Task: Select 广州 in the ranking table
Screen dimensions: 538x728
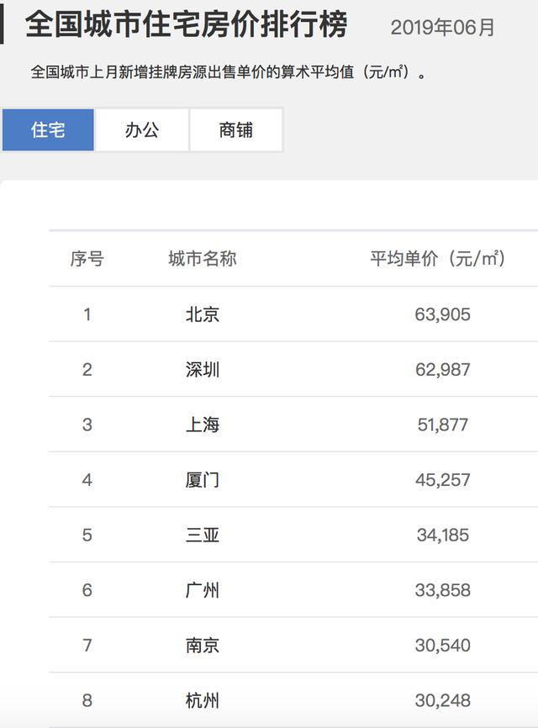Action: pos(203,590)
